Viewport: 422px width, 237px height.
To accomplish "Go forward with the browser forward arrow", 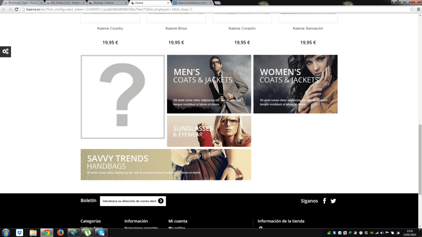I will click(10, 9).
